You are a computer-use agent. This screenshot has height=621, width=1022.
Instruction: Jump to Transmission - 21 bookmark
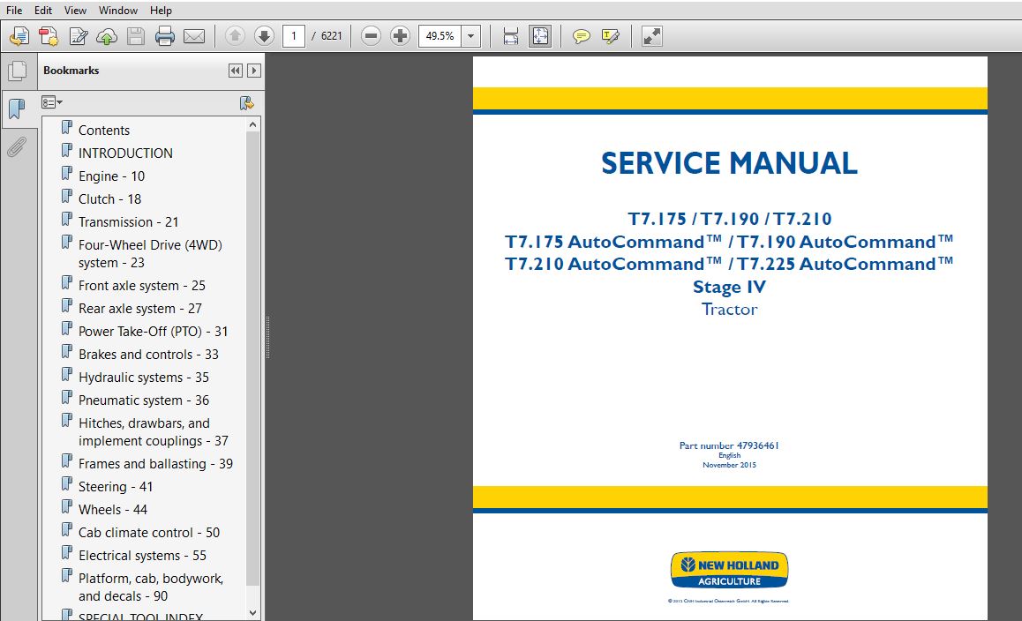pos(128,221)
